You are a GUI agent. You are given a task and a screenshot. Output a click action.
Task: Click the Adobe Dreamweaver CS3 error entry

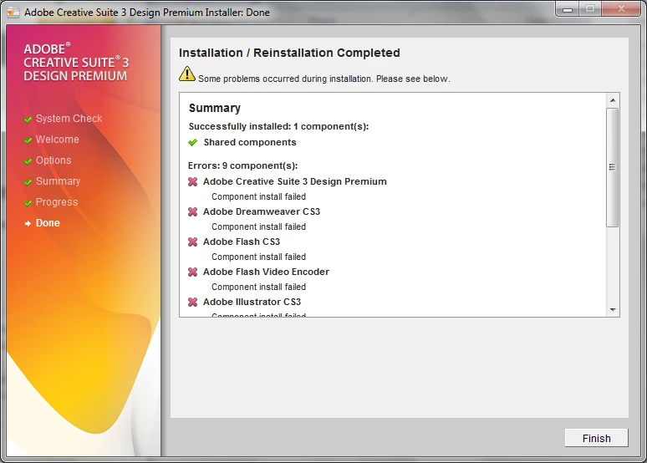262,211
